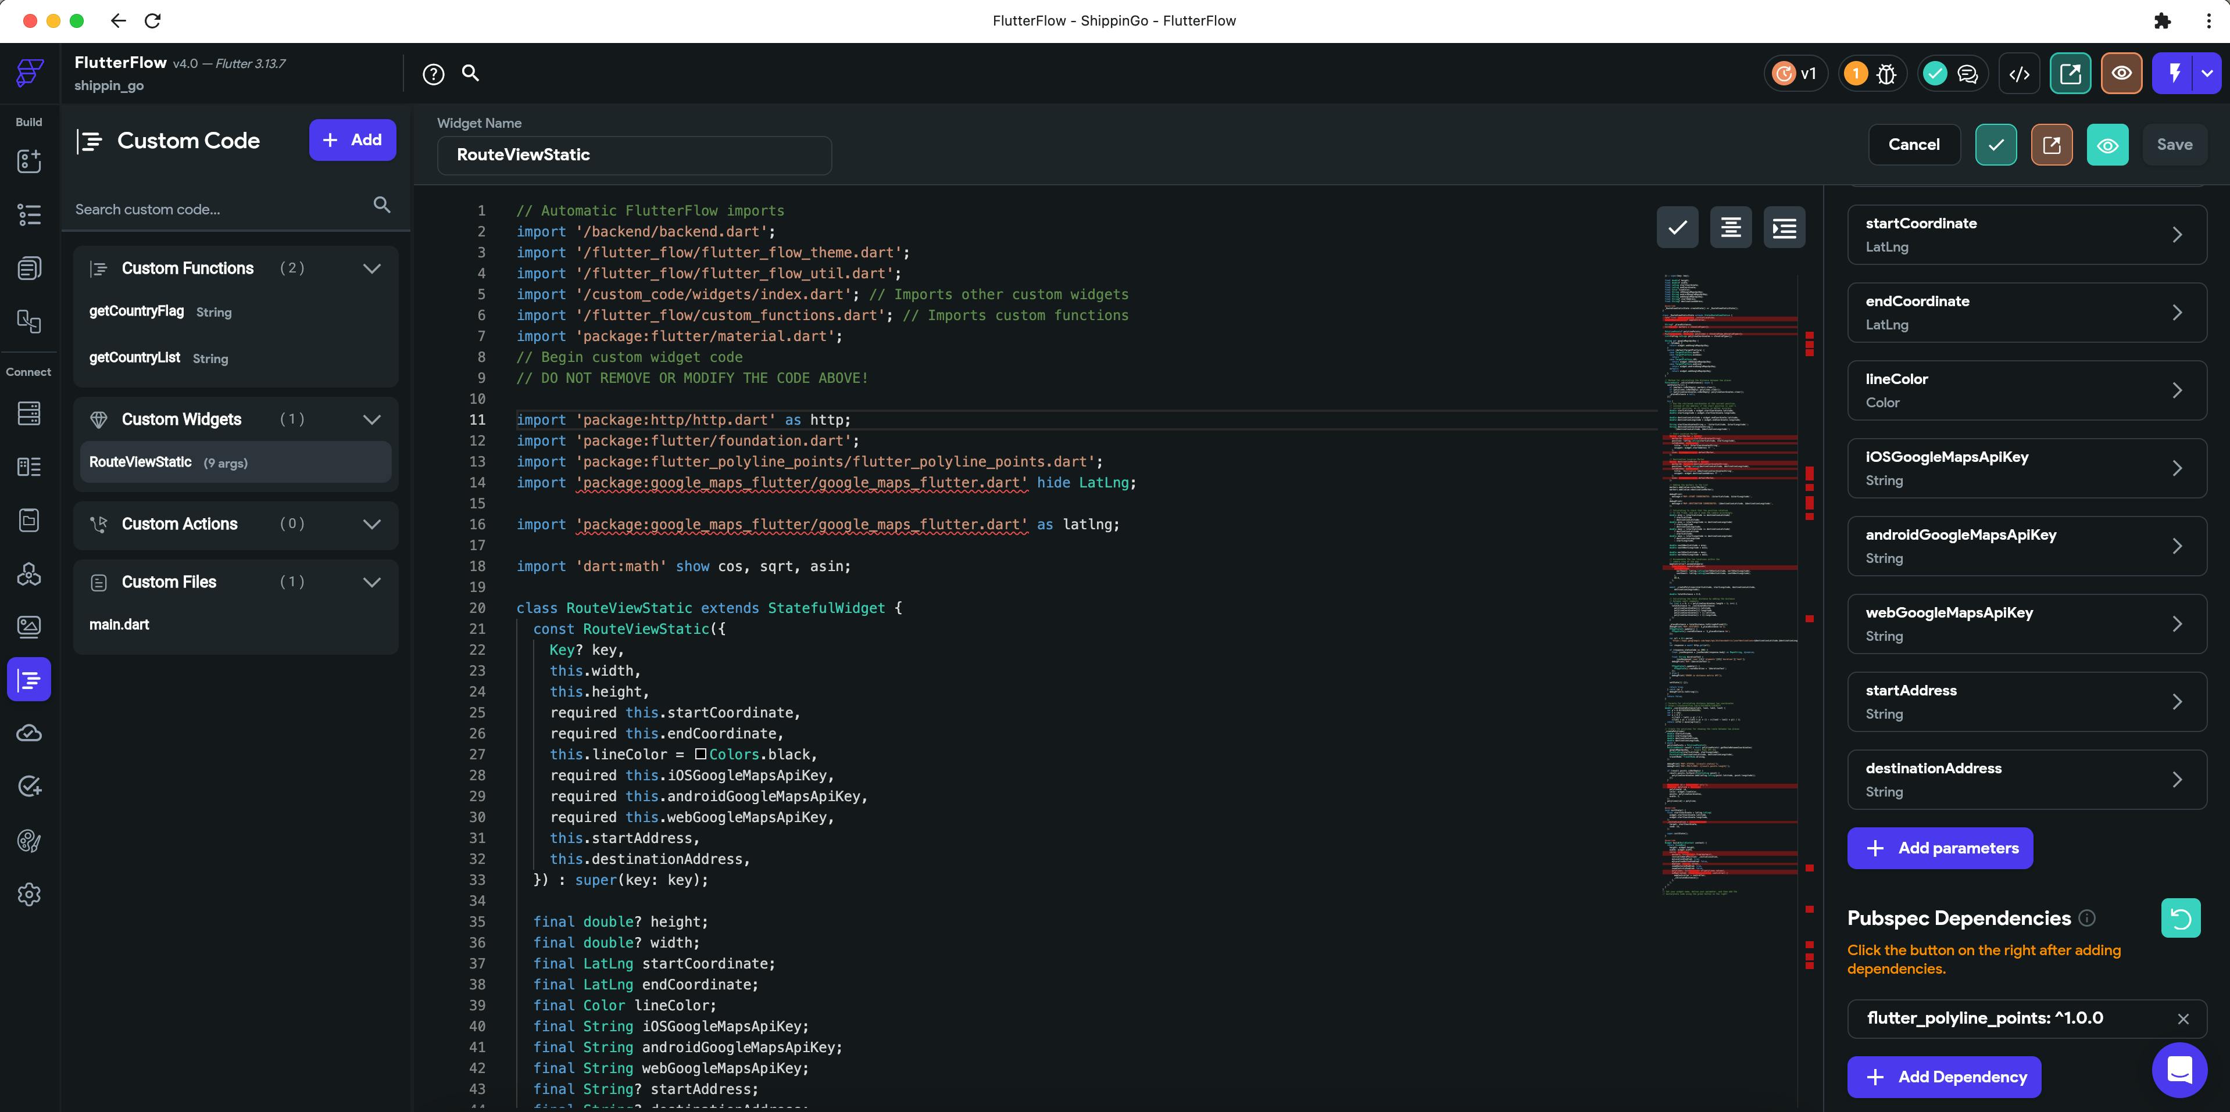This screenshot has height=1112, width=2230.
Task: Click the lightning bolt test mode button
Action: tap(2174, 74)
